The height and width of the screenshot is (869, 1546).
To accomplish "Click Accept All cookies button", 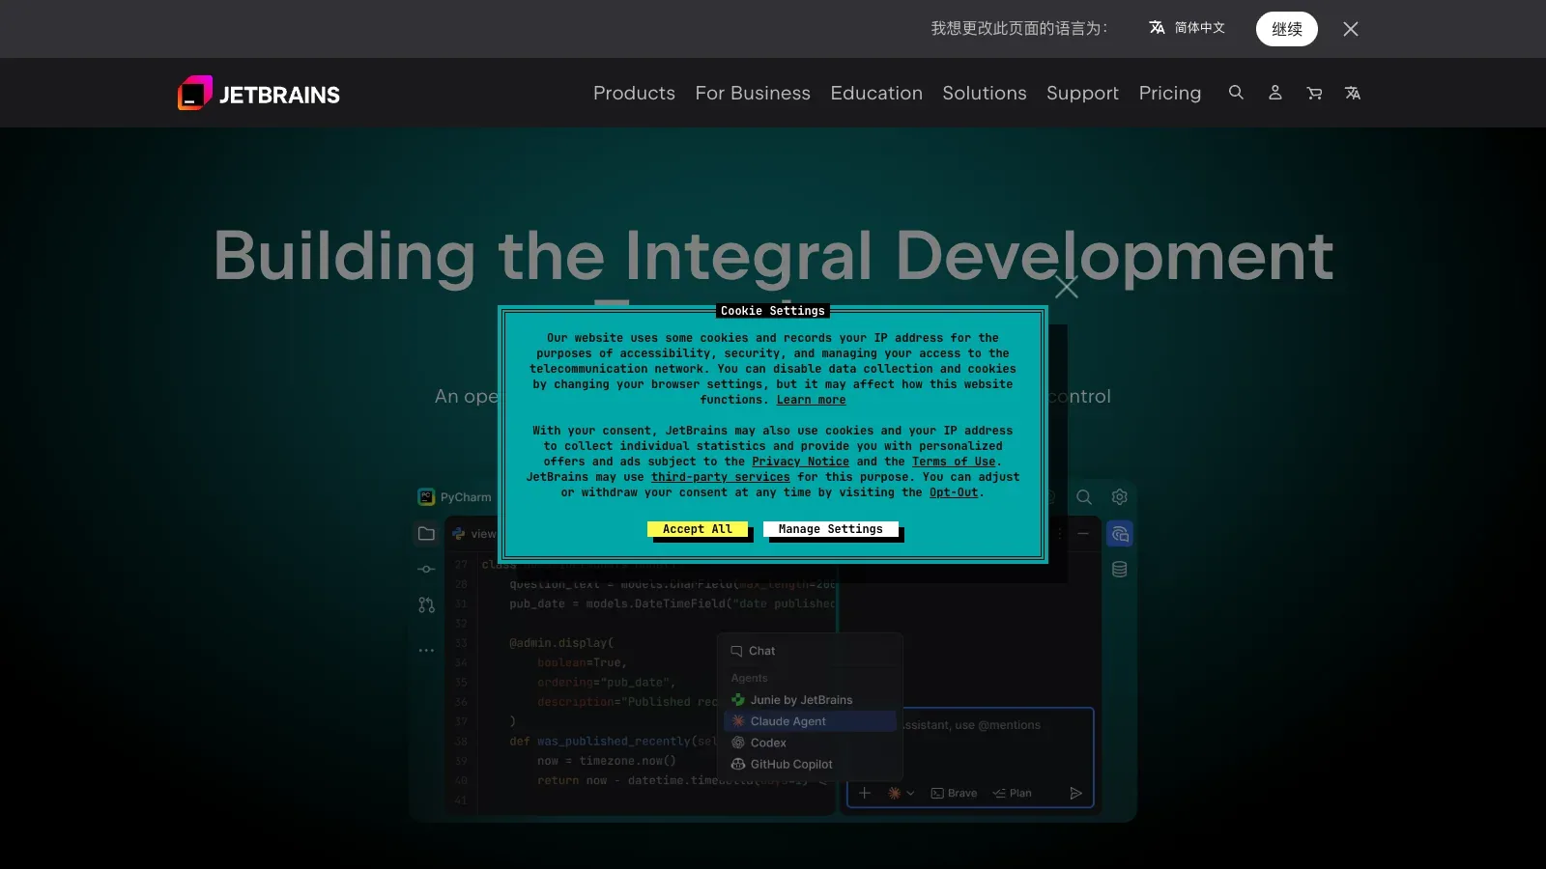I will click(698, 529).
